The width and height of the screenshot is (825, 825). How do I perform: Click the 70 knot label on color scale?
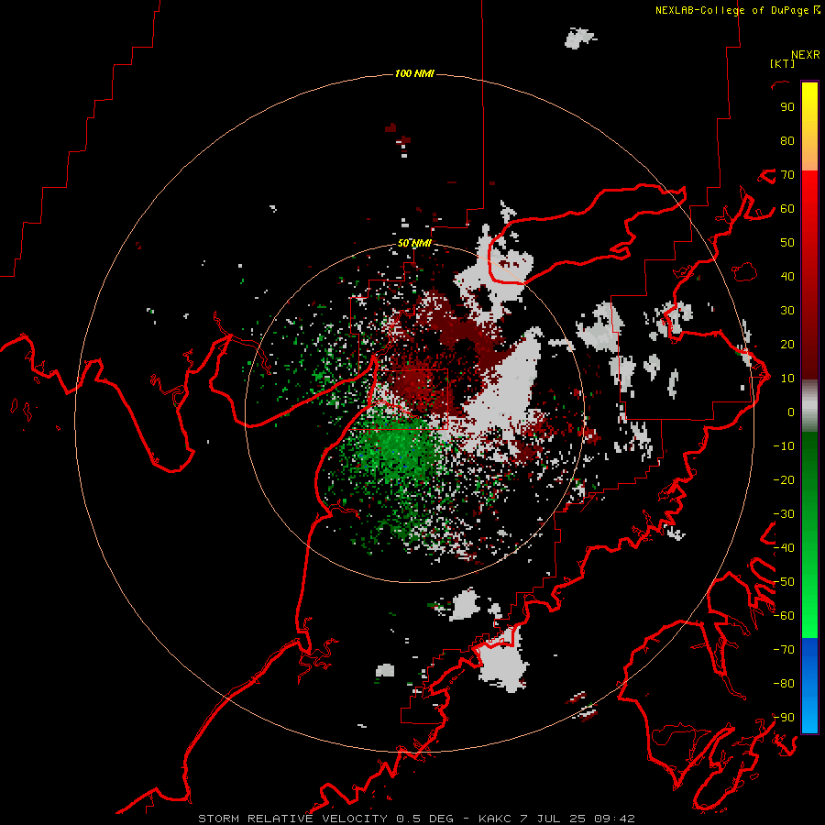pos(787,175)
